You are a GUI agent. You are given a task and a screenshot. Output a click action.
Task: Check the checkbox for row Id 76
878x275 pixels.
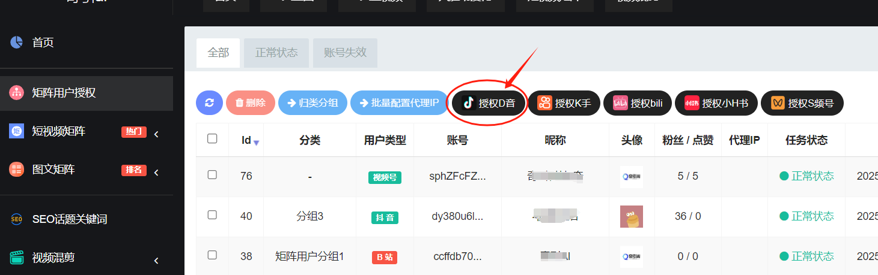pyautogui.click(x=212, y=175)
